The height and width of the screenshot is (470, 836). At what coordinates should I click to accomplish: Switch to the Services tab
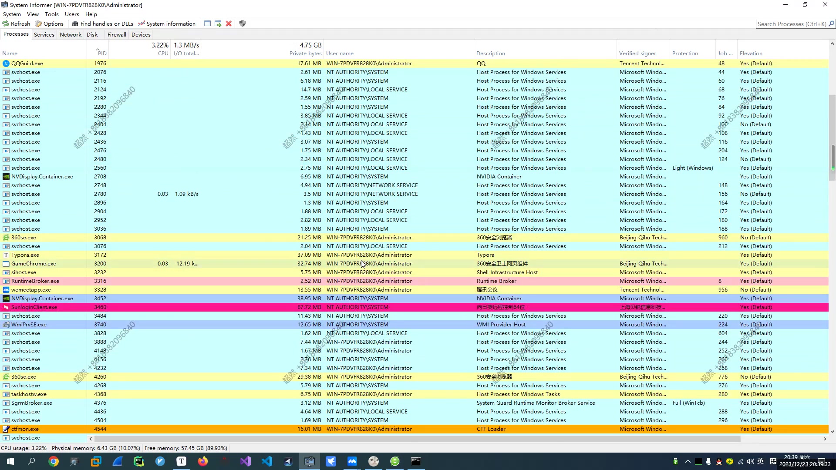point(44,34)
